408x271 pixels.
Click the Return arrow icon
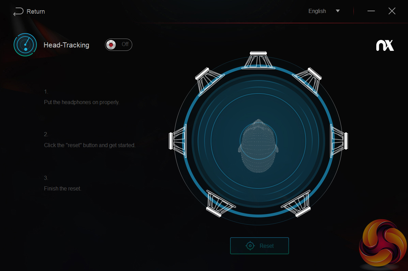18,12
